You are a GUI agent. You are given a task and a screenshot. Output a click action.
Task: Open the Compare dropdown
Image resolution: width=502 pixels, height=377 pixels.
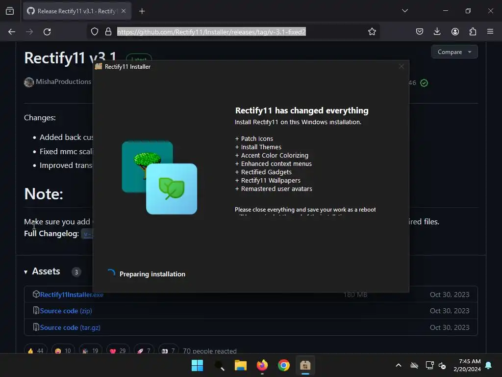454,52
